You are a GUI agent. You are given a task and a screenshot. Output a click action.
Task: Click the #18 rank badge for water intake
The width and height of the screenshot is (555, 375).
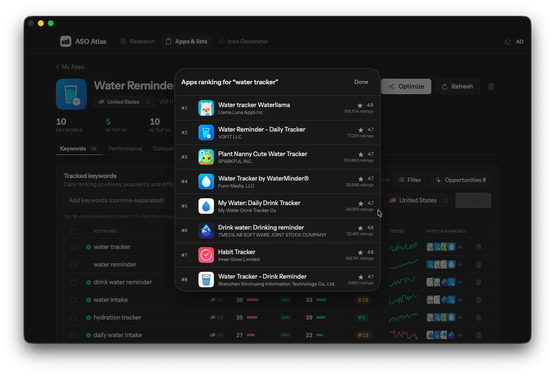coord(363,300)
